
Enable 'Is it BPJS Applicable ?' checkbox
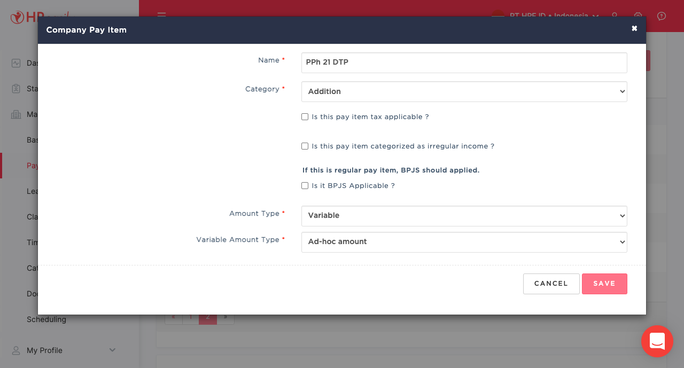305,185
